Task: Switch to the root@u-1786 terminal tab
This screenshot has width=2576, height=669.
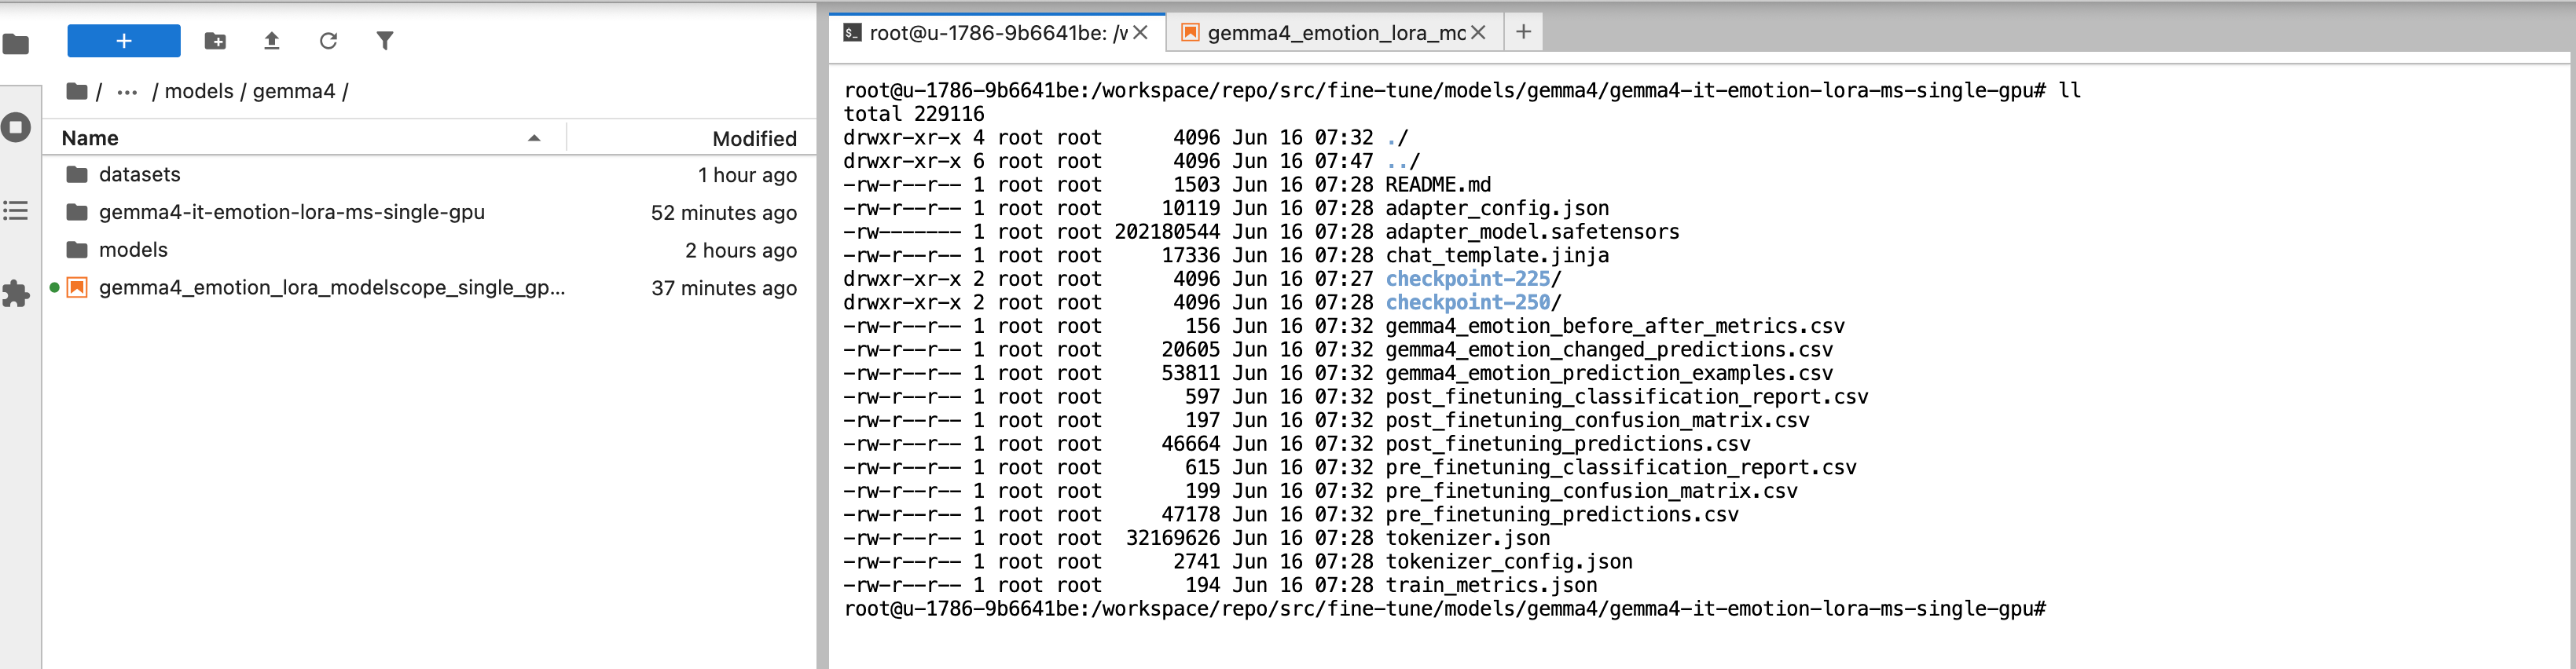Action: point(998,33)
